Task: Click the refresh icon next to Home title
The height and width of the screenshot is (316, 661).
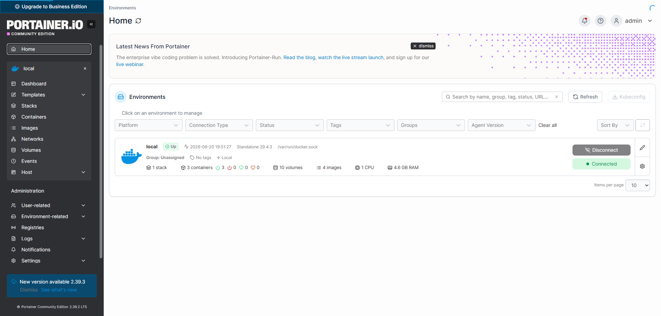Action: click(138, 21)
